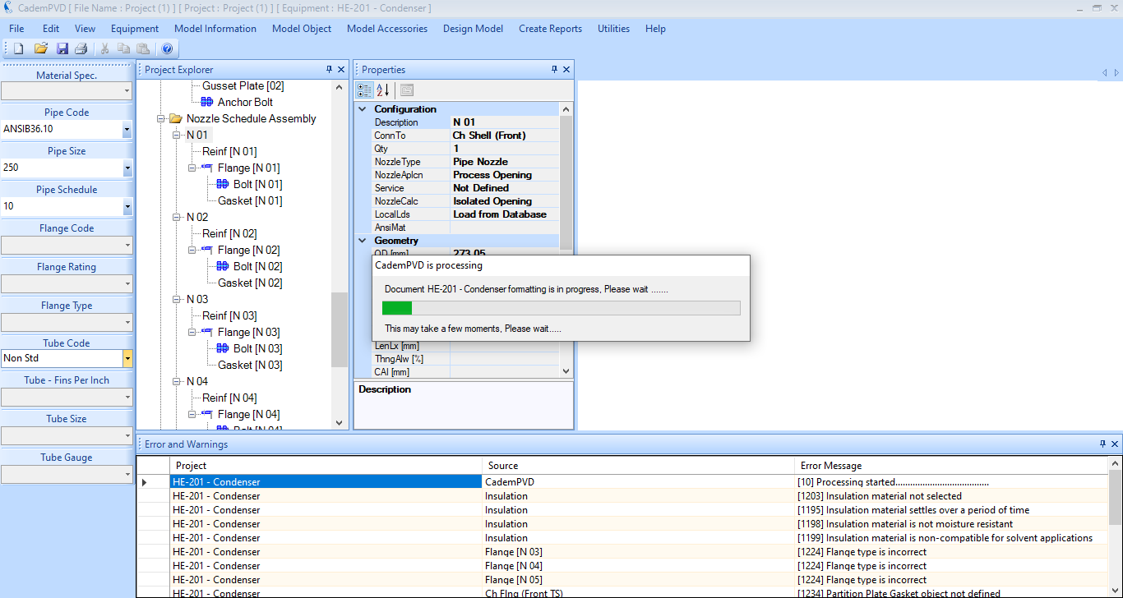Open the Create Reports menu
1123x598 pixels.
(550, 29)
